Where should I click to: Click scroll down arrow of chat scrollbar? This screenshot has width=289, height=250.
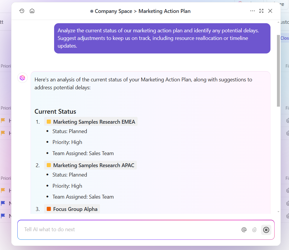[278, 211]
